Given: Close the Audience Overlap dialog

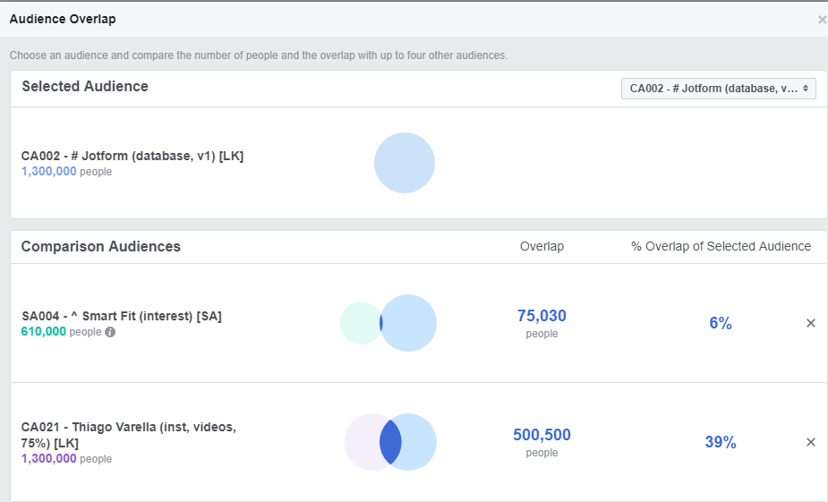Looking at the screenshot, I should click(822, 20).
